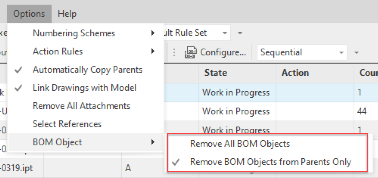The height and width of the screenshot is (178, 378).
Task: Toggle Link Drawings with Model option
Action: (x=84, y=88)
